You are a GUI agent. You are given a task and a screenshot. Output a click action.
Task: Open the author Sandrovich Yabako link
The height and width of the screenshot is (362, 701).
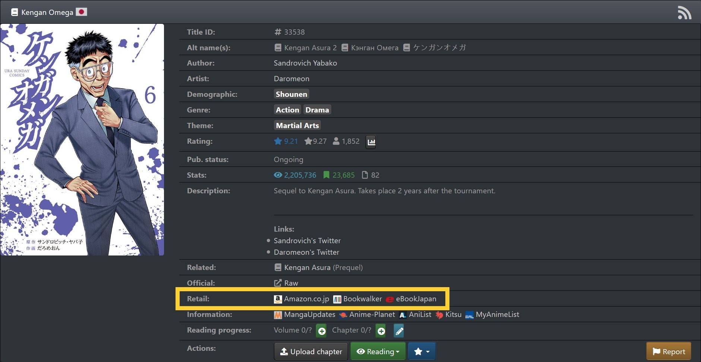[305, 63]
